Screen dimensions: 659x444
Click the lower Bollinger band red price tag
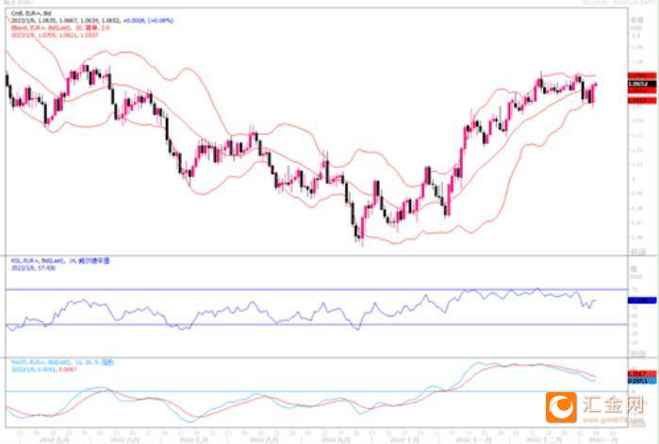(x=642, y=100)
